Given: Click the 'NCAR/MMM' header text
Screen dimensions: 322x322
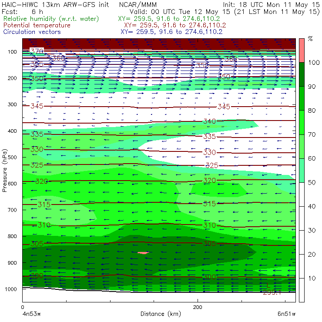Looking at the screenshot, I should 138,5.
